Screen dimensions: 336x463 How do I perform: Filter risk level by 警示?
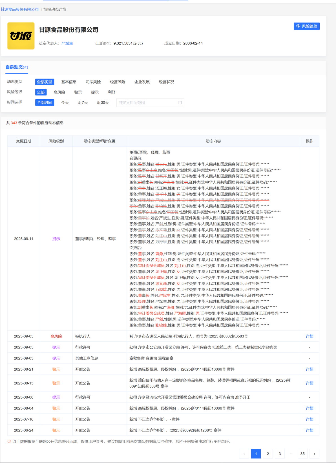click(78, 92)
